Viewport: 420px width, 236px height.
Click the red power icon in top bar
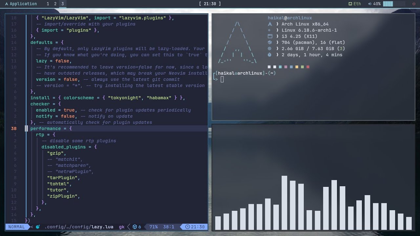pos(414,4)
